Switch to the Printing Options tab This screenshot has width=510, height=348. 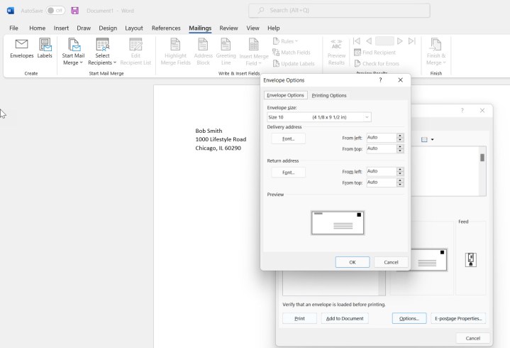(329, 95)
